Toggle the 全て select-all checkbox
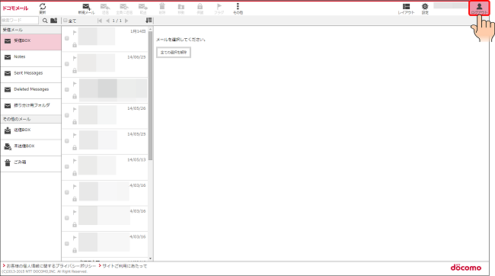This screenshot has height=276, width=495. click(x=65, y=21)
